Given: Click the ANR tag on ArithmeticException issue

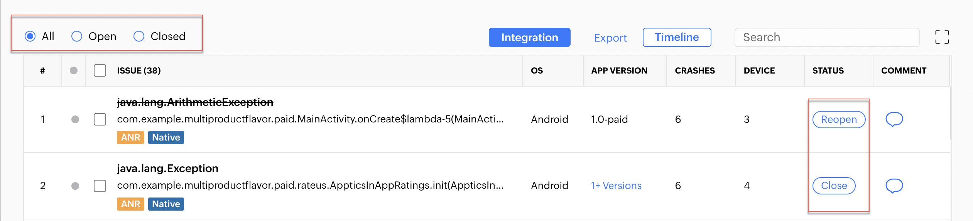Looking at the screenshot, I should tap(130, 137).
